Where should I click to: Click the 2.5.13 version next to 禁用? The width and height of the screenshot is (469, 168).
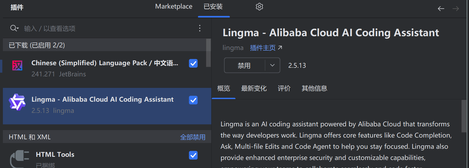pyautogui.click(x=297, y=65)
